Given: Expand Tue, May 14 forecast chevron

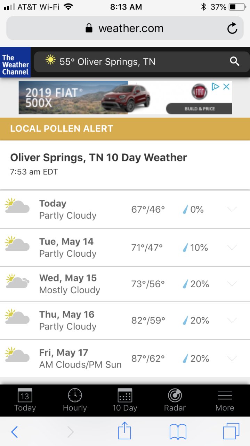Looking at the screenshot, I should click(232, 247).
